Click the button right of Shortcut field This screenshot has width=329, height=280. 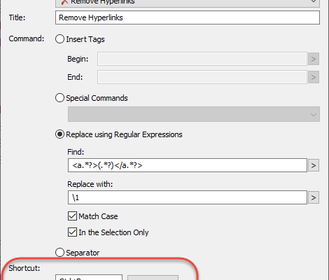153,278
